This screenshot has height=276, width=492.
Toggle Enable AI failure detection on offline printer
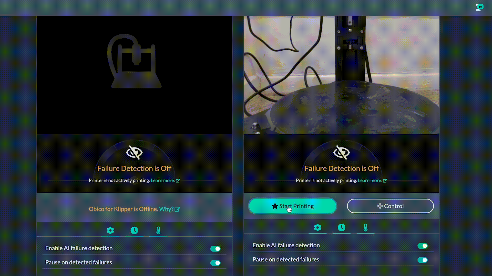click(x=215, y=249)
